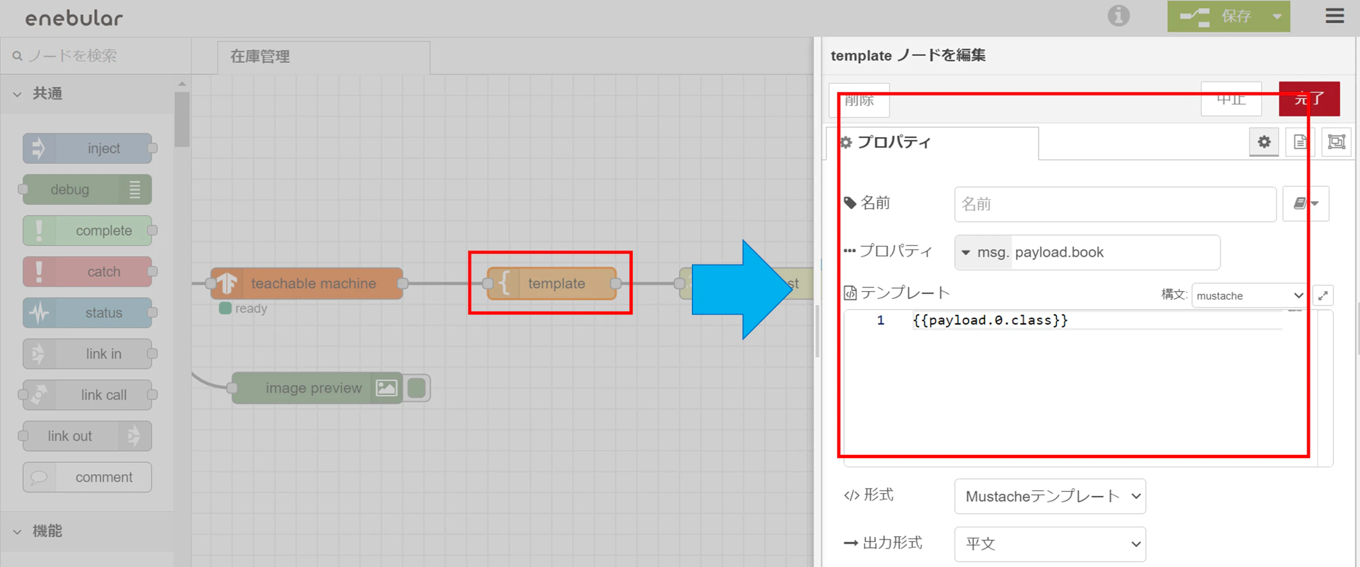The width and height of the screenshot is (1360, 567).
Task: Show node appearance icon
Action: (1336, 142)
